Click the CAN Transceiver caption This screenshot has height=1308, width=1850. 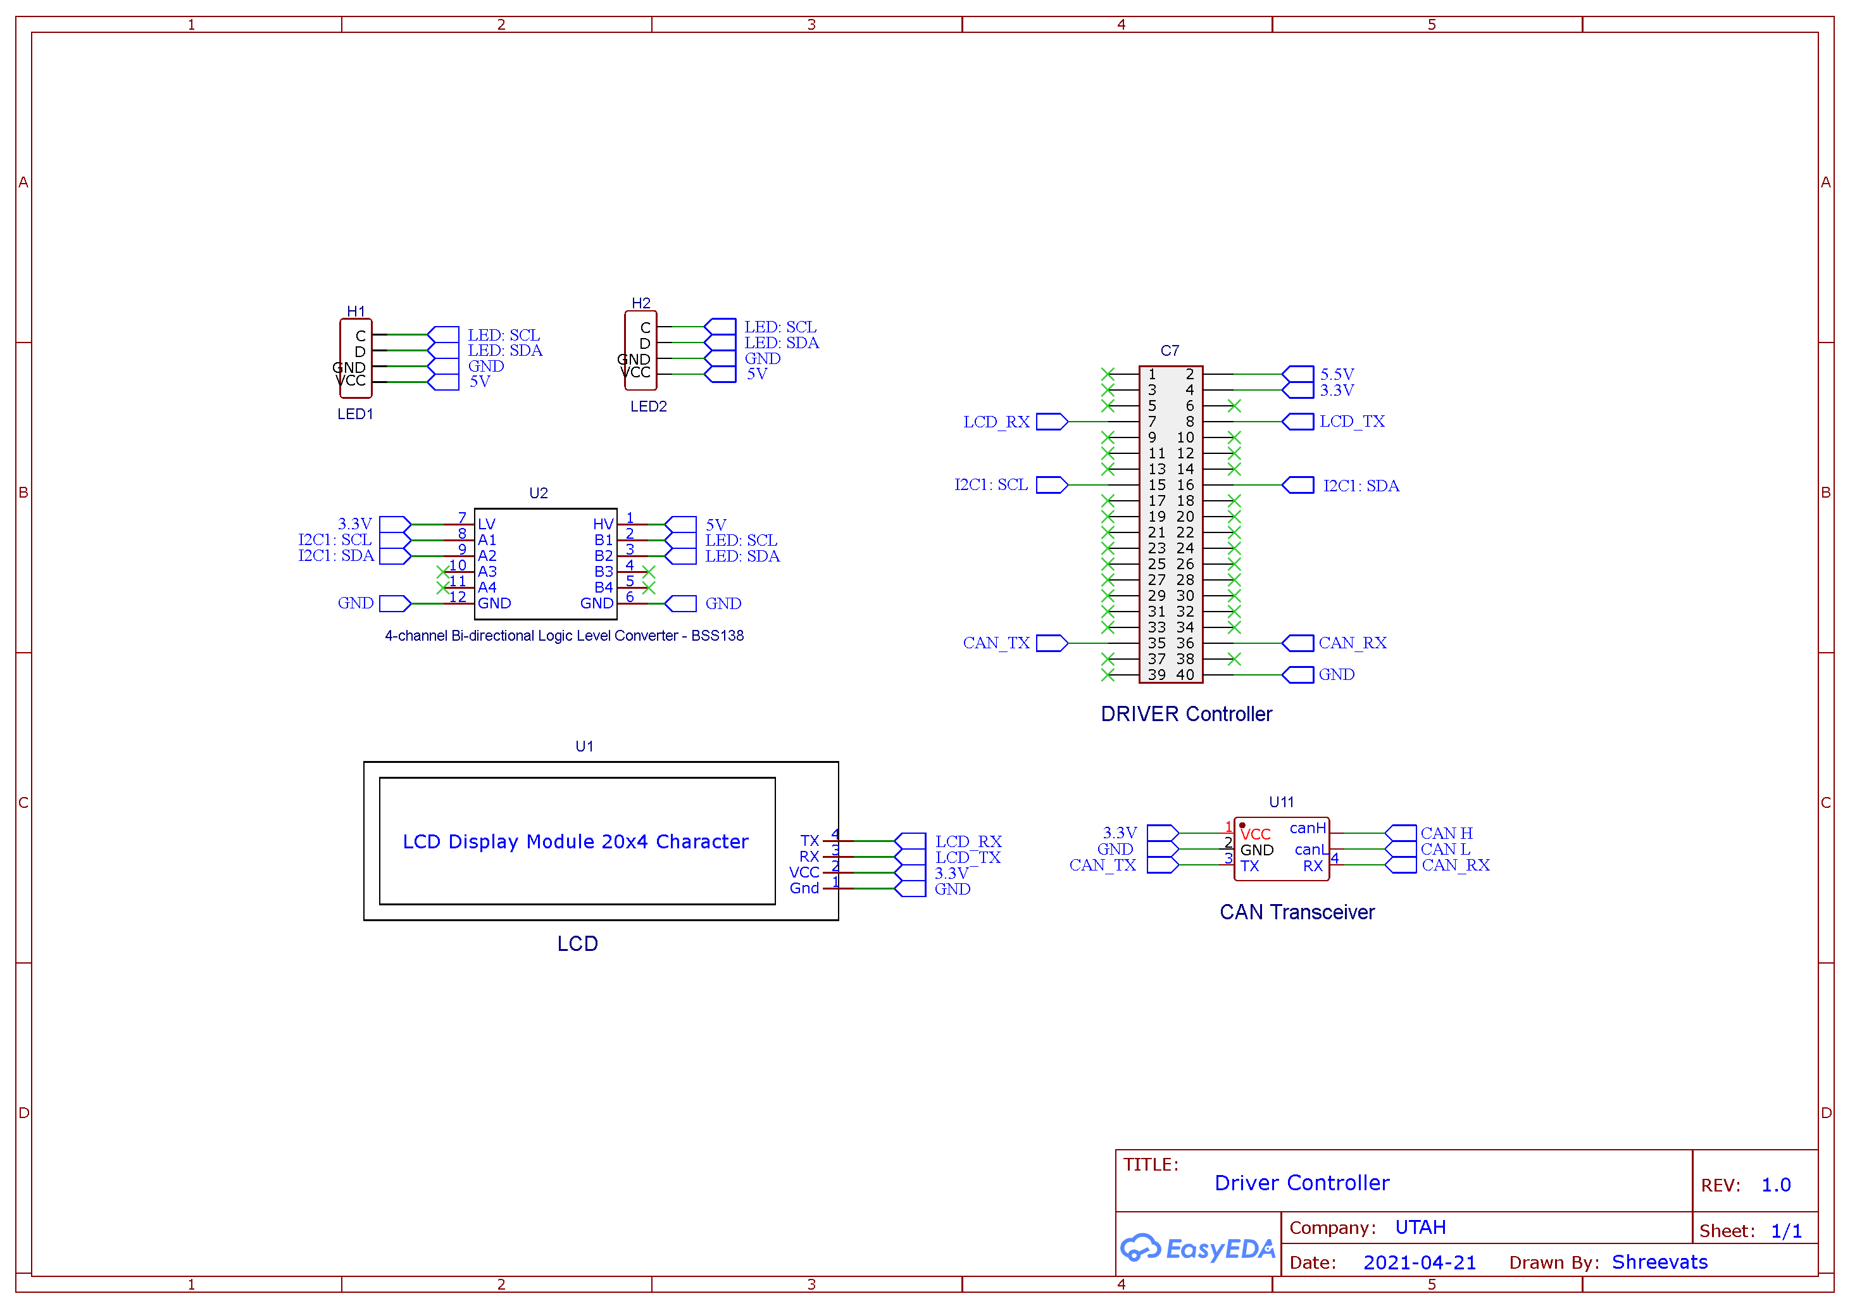tap(1297, 912)
